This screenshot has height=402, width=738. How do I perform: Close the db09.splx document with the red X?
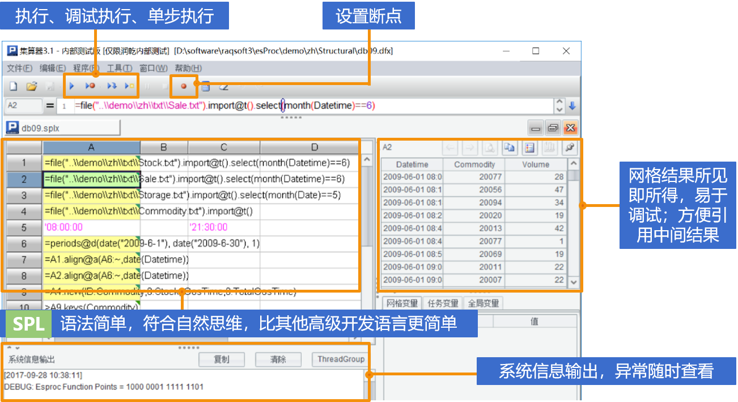570,128
